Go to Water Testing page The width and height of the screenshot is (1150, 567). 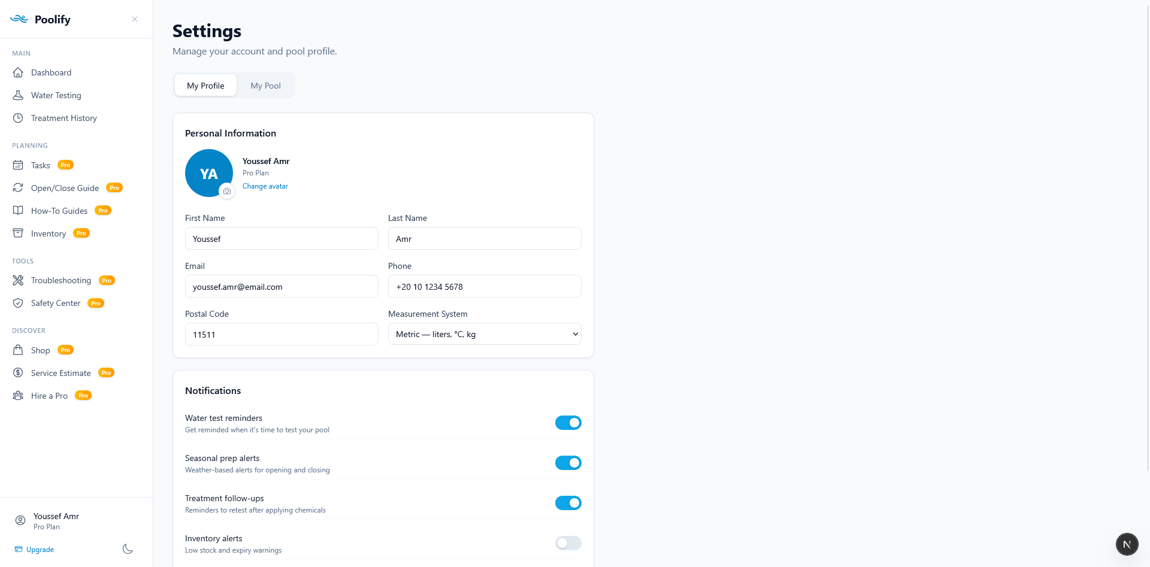tap(77, 95)
